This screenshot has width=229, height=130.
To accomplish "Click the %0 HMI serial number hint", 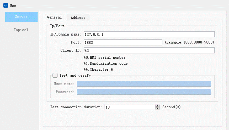I will tap(104, 58).
